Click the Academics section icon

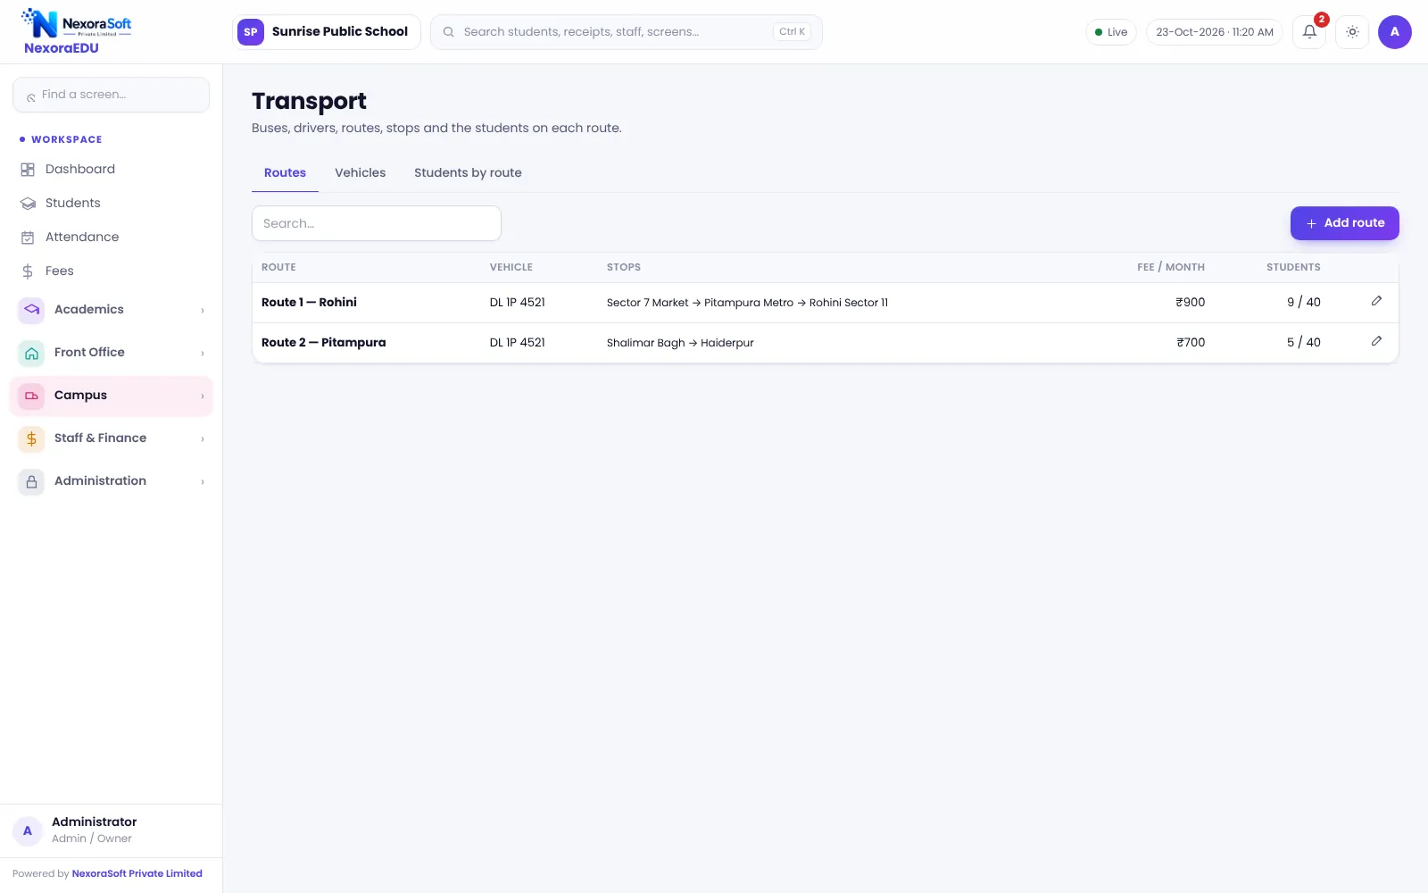(31, 310)
